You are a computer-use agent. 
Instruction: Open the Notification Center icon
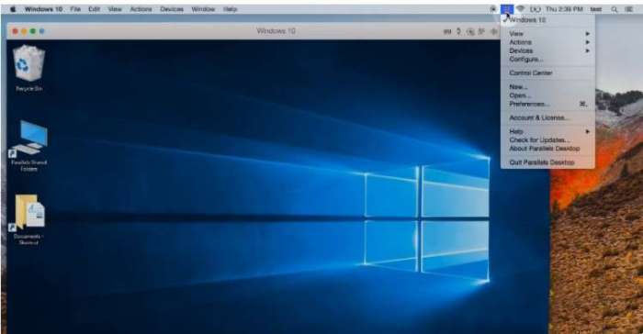pyautogui.click(x=628, y=9)
